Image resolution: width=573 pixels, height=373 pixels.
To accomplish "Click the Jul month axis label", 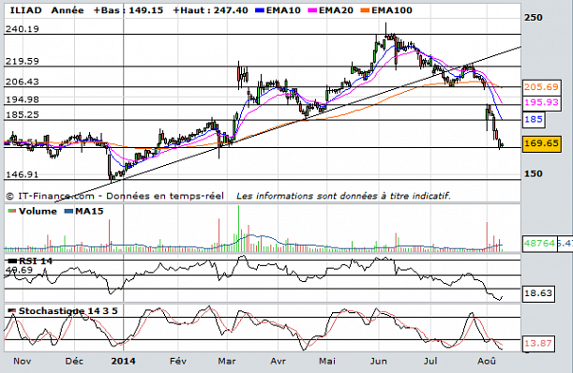I will [430, 361].
